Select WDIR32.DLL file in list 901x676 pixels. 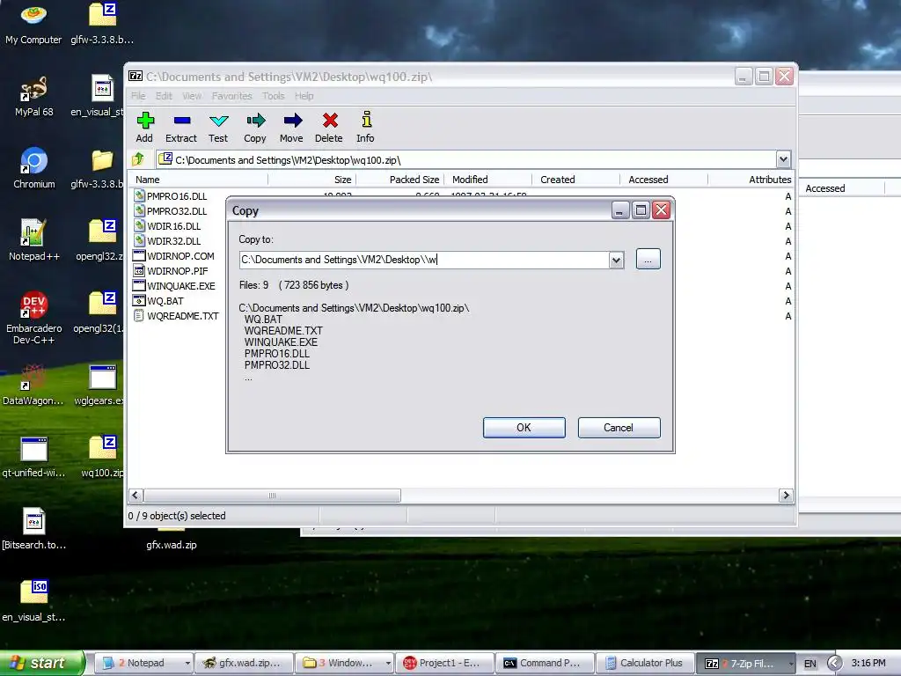pos(167,241)
